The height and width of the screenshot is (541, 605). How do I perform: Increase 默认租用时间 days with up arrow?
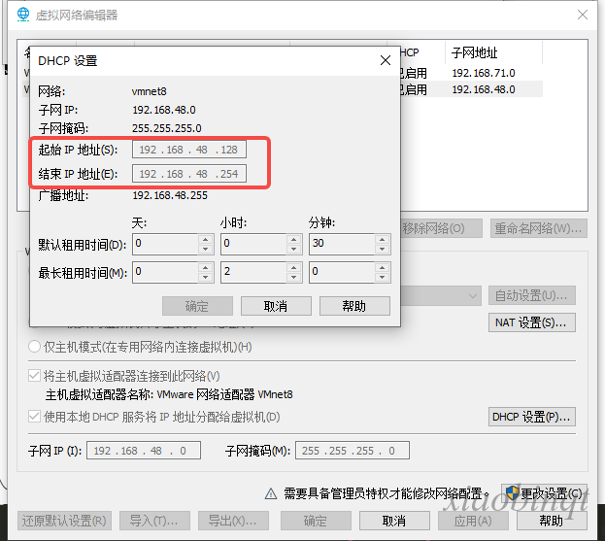pyautogui.click(x=205, y=239)
